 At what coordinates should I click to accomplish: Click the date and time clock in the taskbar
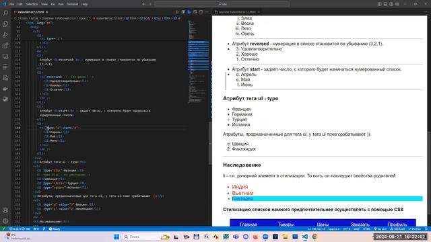[400, 237]
